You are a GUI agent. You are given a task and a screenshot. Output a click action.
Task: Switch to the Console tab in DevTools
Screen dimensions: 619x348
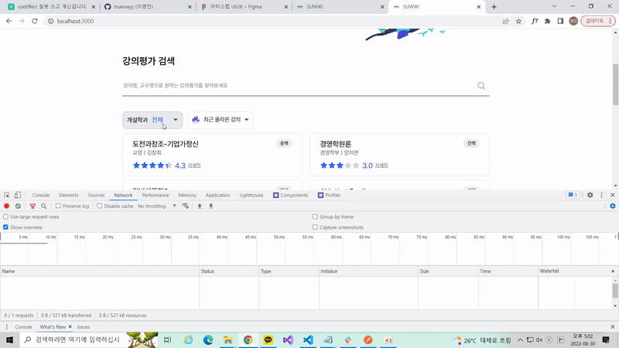click(x=41, y=195)
